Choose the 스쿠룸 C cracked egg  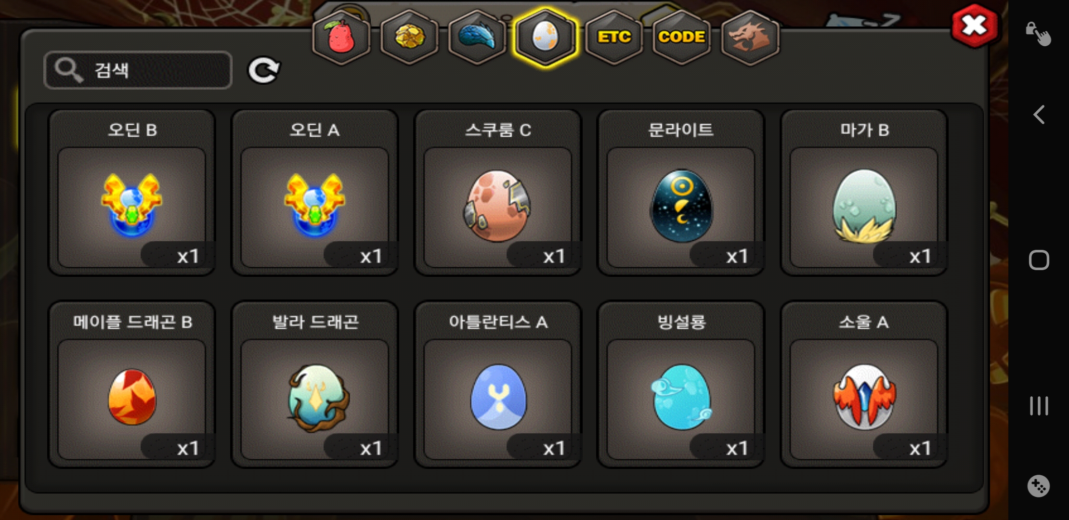pyautogui.click(x=498, y=193)
